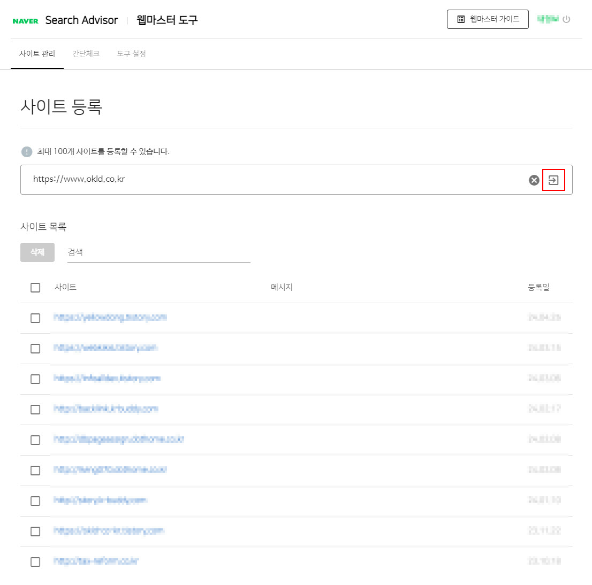Clear the URL input with X icon
This screenshot has width=592, height=585.
pos(534,180)
